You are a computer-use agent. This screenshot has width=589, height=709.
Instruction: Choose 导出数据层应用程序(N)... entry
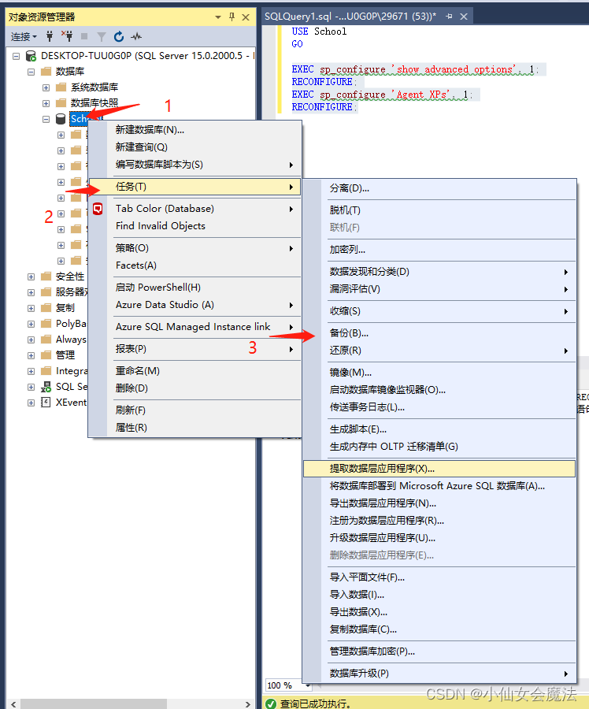tap(439, 503)
